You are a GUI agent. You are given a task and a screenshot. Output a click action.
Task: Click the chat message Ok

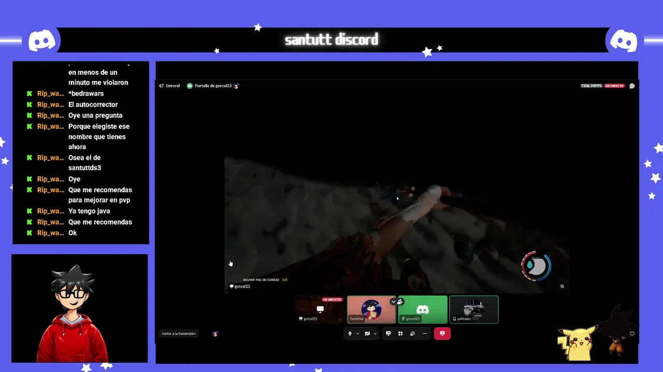pyautogui.click(x=73, y=233)
